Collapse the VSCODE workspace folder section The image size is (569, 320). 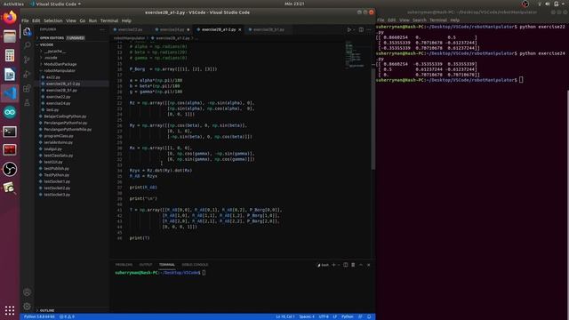[x=46, y=44]
